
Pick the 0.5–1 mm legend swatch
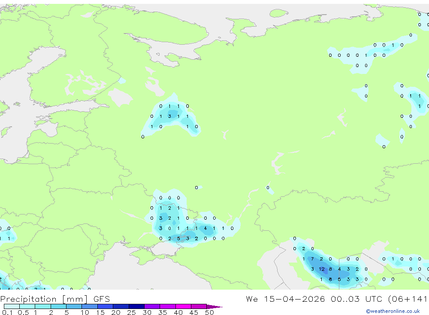(x=27, y=306)
